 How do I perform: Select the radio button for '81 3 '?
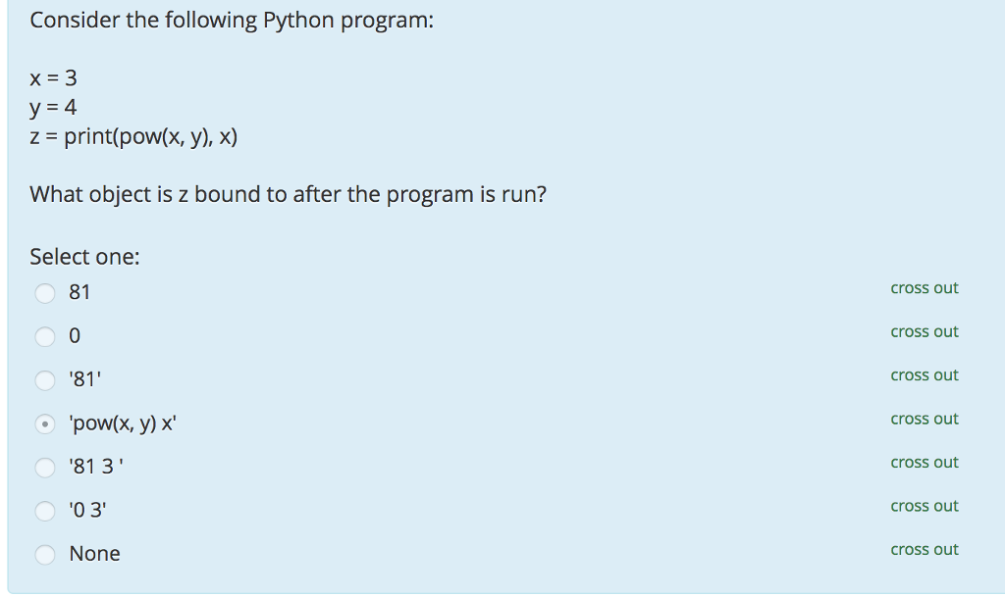point(45,468)
